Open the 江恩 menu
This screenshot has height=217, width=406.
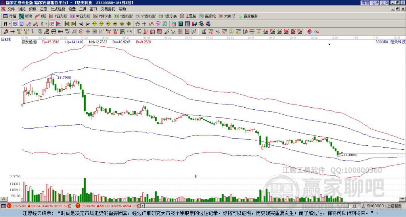pos(43,9)
